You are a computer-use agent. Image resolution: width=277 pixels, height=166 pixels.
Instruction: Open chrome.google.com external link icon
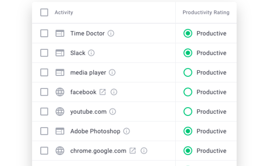pos(133,151)
